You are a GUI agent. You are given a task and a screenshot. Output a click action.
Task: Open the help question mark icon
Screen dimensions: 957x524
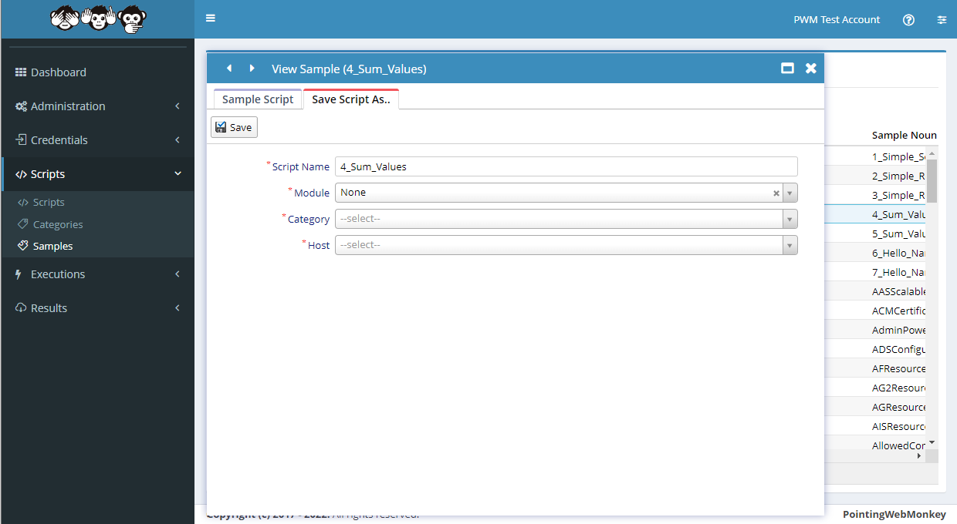tap(908, 20)
